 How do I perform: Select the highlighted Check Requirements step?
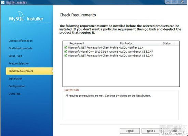(x=29, y=71)
